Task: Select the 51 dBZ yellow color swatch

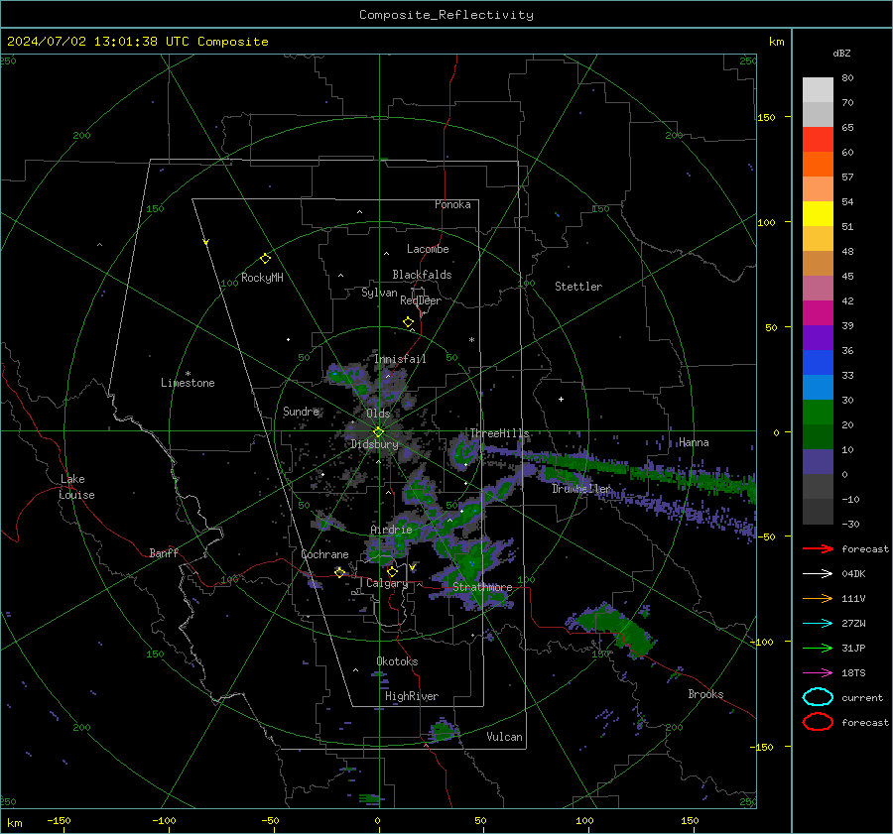Action: pyautogui.click(x=818, y=213)
